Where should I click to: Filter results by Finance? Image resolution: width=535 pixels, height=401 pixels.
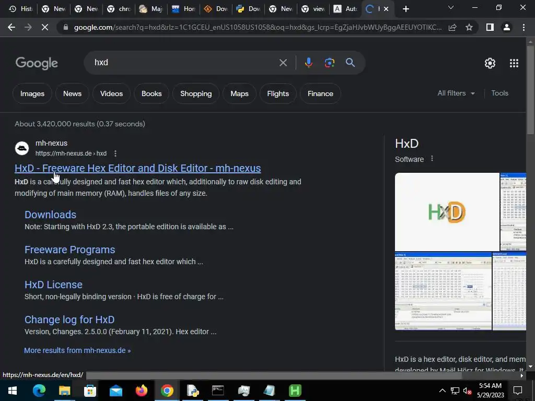pyautogui.click(x=320, y=93)
